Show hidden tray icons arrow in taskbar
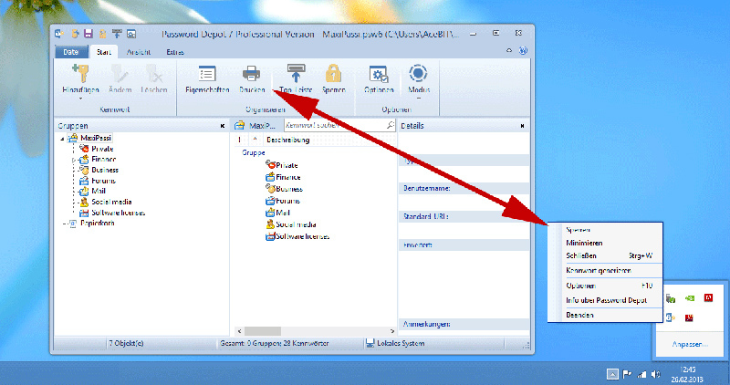Screen dimensions: 730x385 point(612,374)
